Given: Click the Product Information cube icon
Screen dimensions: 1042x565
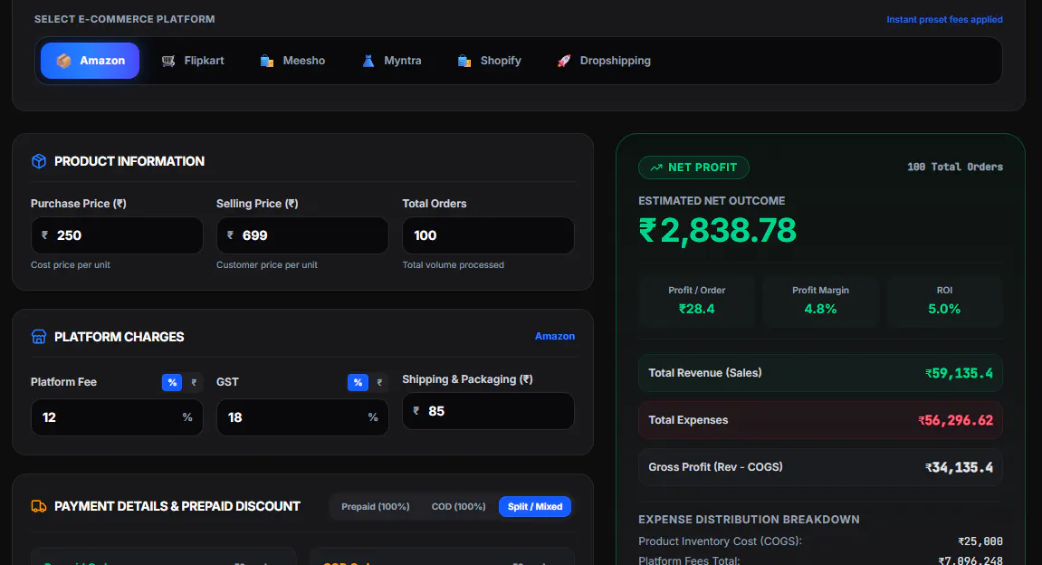Looking at the screenshot, I should tap(39, 161).
